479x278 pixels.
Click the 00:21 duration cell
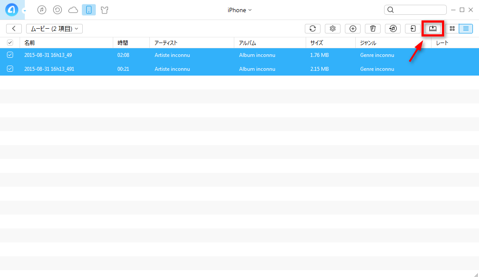123,69
